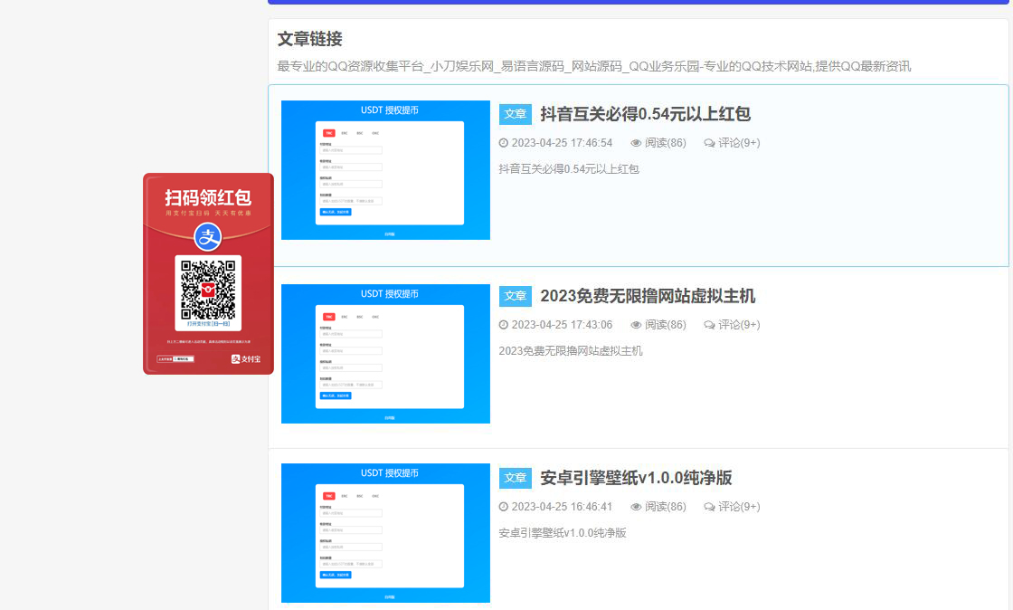Open the 抖音互关必得0.54元以上红包 article title

point(645,114)
